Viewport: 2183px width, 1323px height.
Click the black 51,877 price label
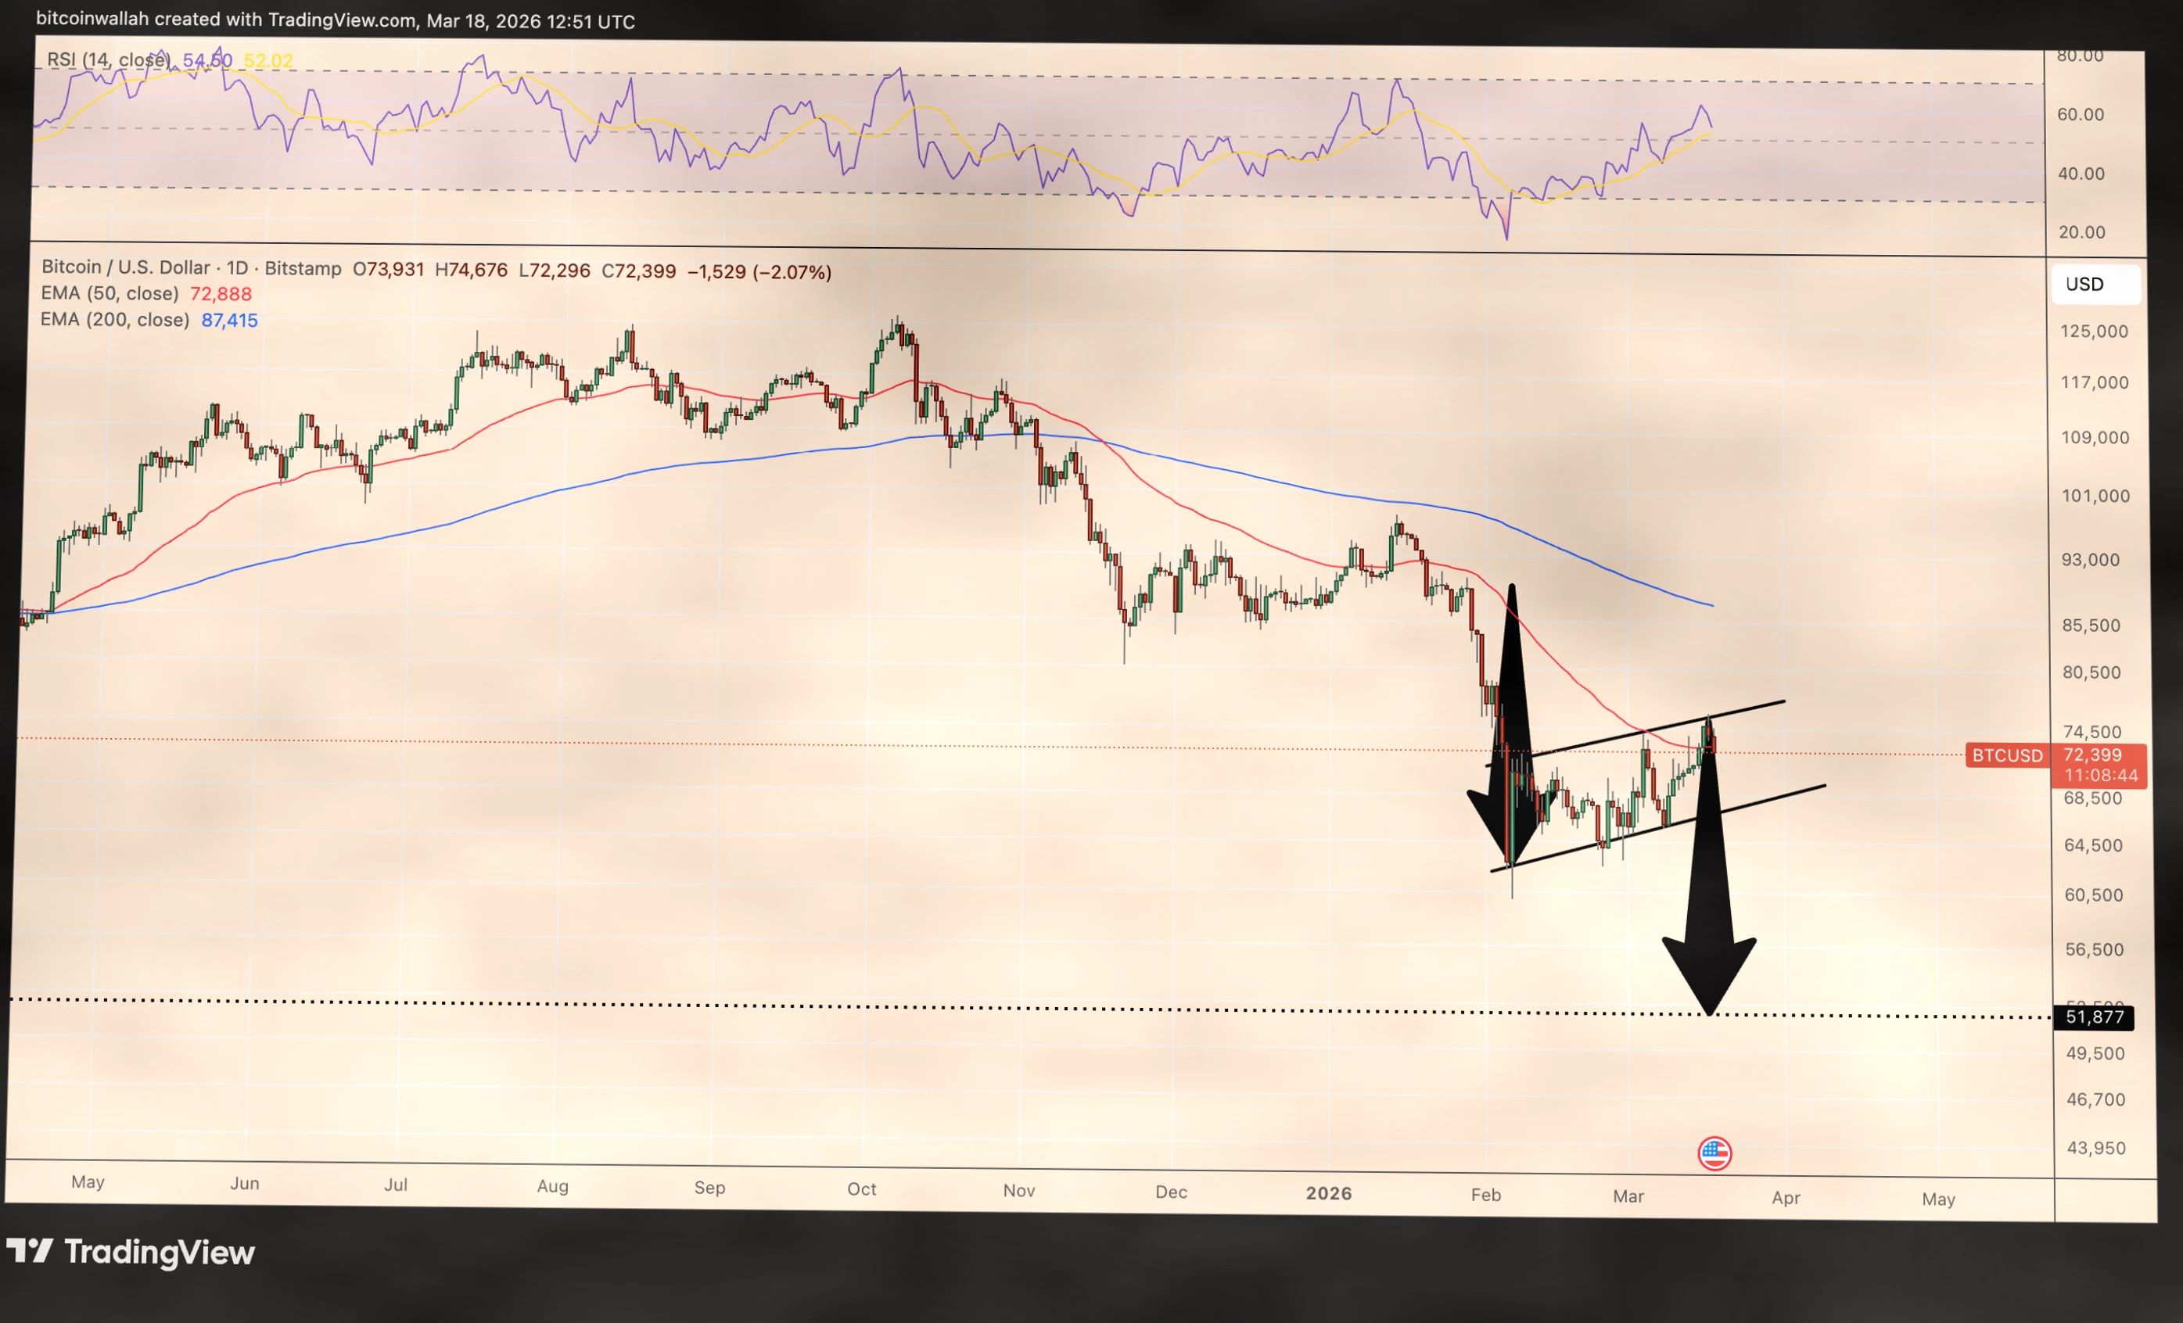(2094, 1016)
